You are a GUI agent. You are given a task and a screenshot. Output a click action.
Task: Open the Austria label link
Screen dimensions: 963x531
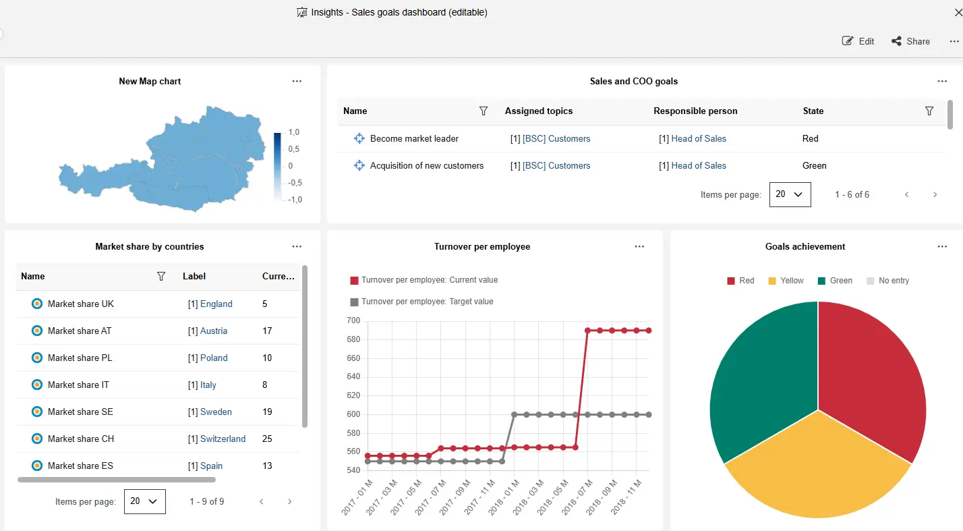[214, 331]
